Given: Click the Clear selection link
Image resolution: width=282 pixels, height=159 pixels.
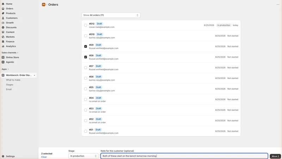Looking at the screenshot, I should point(44,157).
